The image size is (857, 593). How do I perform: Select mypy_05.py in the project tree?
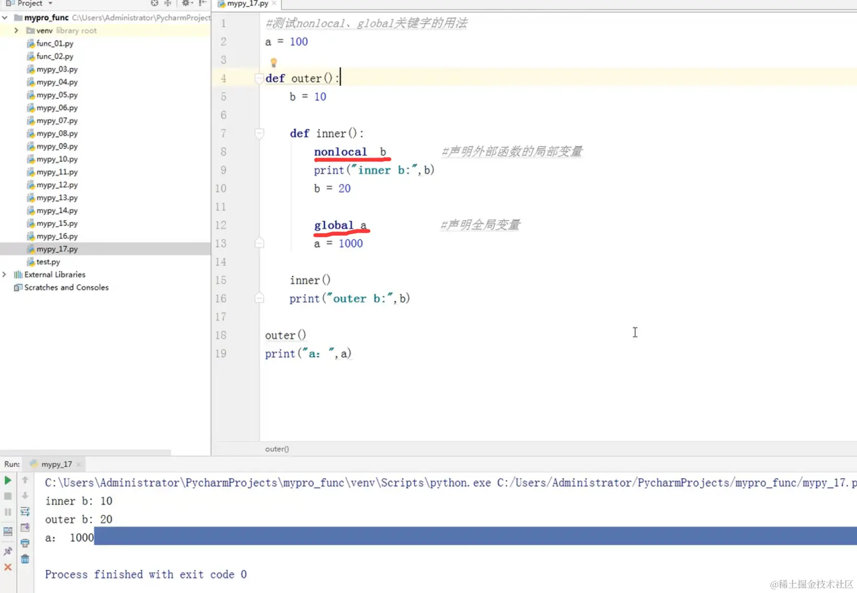[57, 95]
